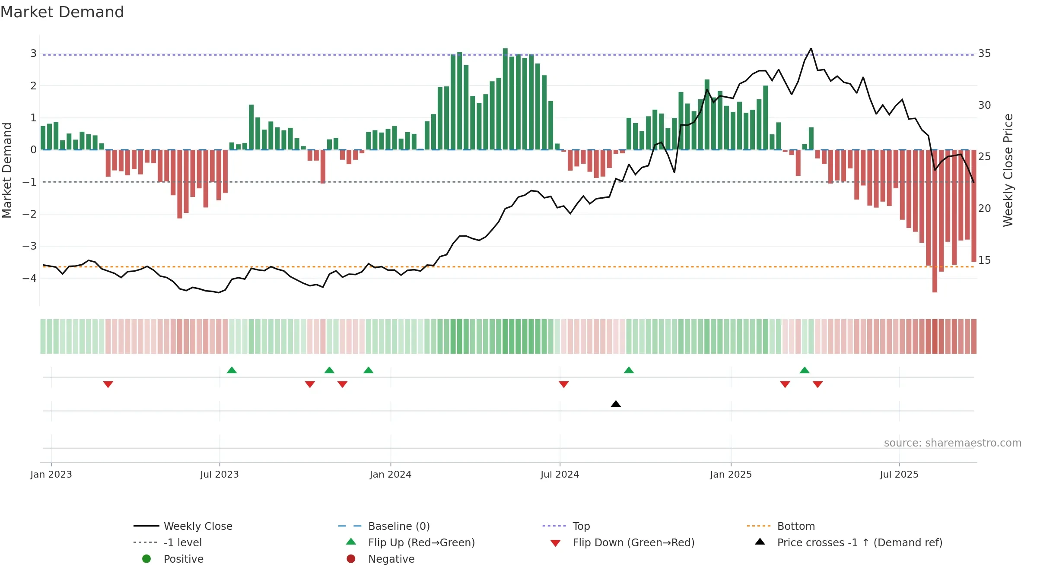This screenshot has height=583, width=1037.
Task: Click the deepest red demand bar
Action: [x=935, y=221]
